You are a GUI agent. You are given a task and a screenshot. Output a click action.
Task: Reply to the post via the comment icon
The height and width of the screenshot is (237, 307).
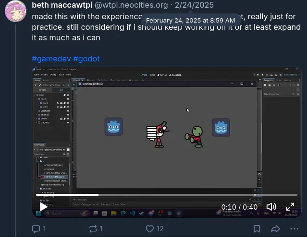pyautogui.click(x=36, y=229)
